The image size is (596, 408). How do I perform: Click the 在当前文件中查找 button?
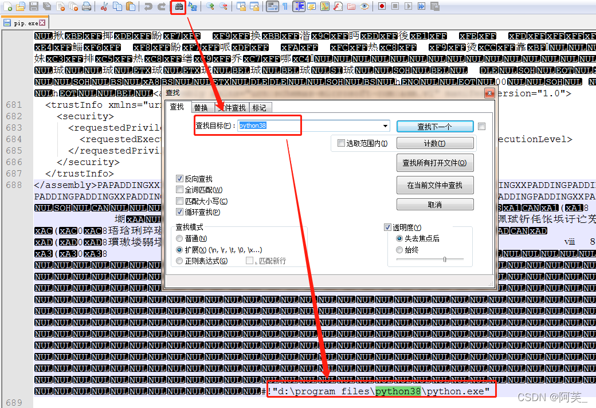pyautogui.click(x=435, y=185)
